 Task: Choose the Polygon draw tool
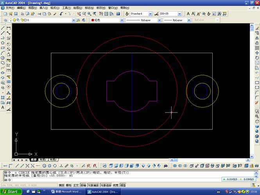click(x=3, y=43)
